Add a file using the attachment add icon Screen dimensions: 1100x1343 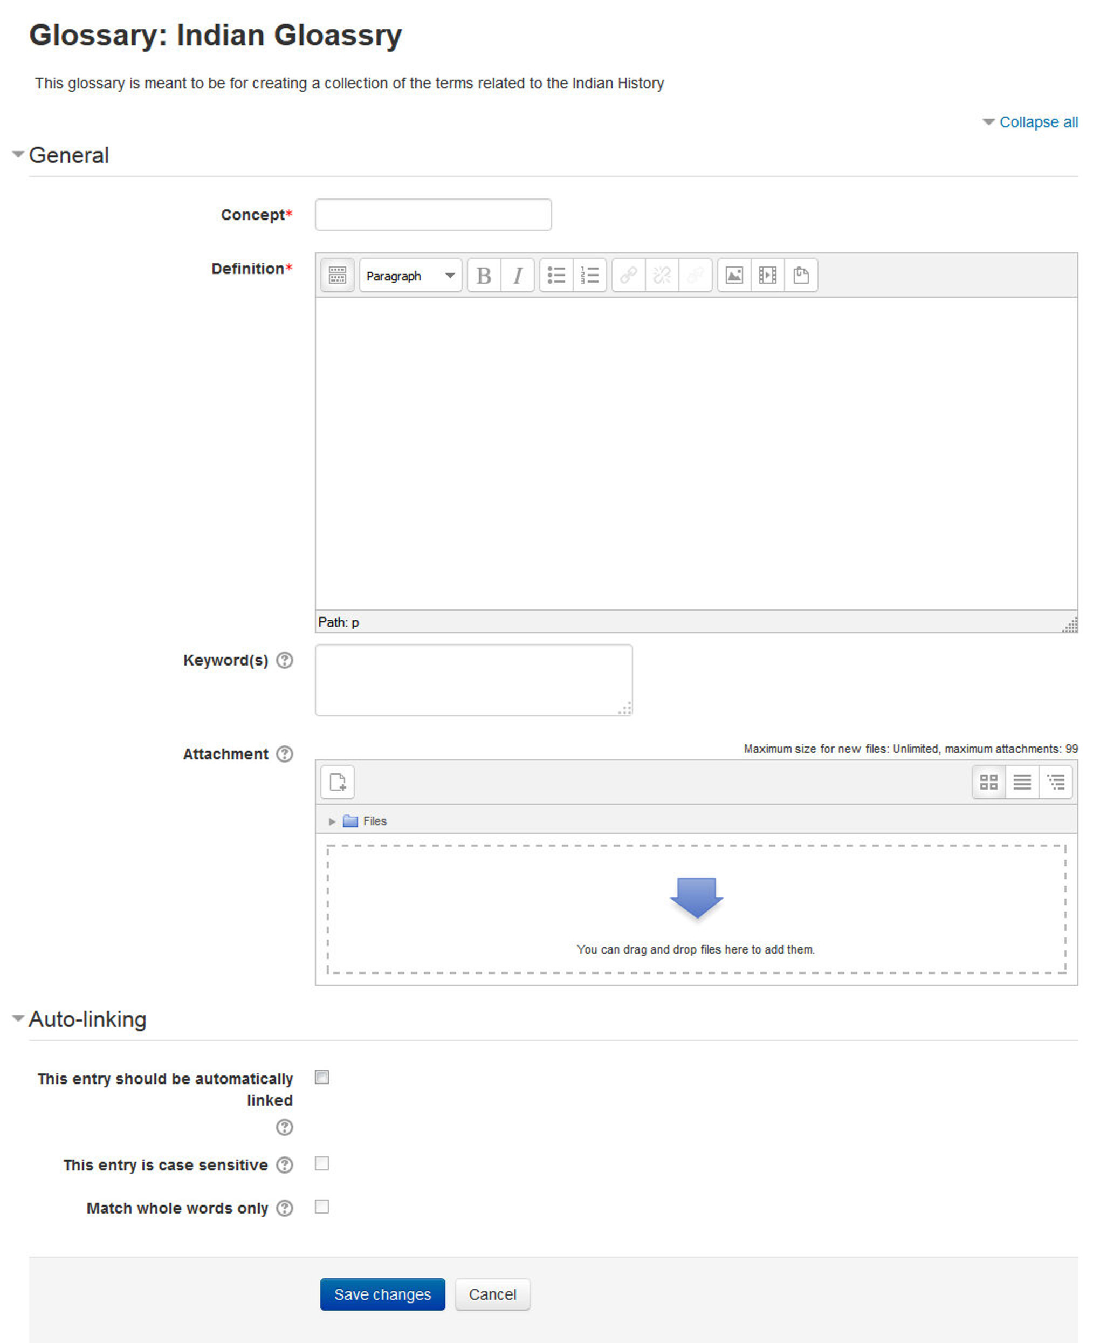337,782
